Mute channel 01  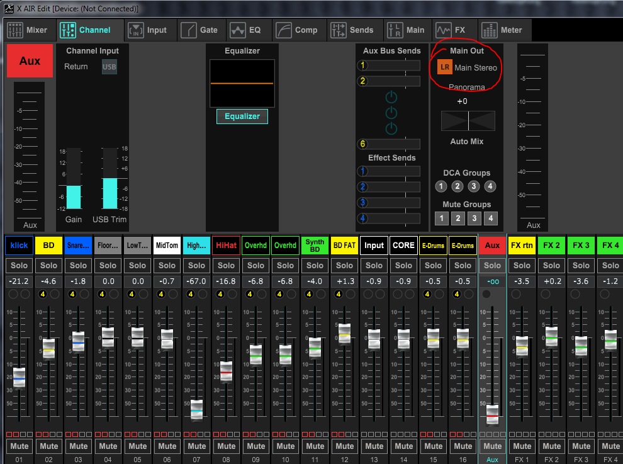pyautogui.click(x=19, y=446)
